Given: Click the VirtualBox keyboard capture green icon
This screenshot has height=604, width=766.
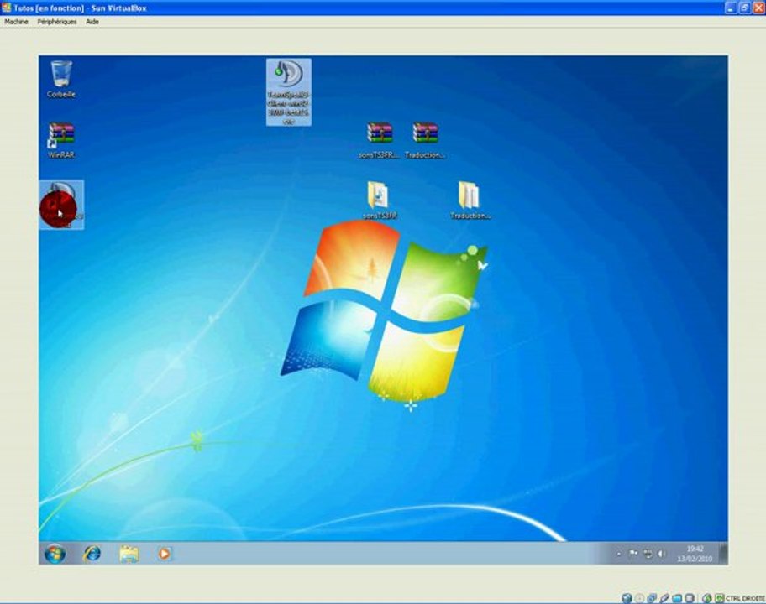Looking at the screenshot, I should point(720,598).
